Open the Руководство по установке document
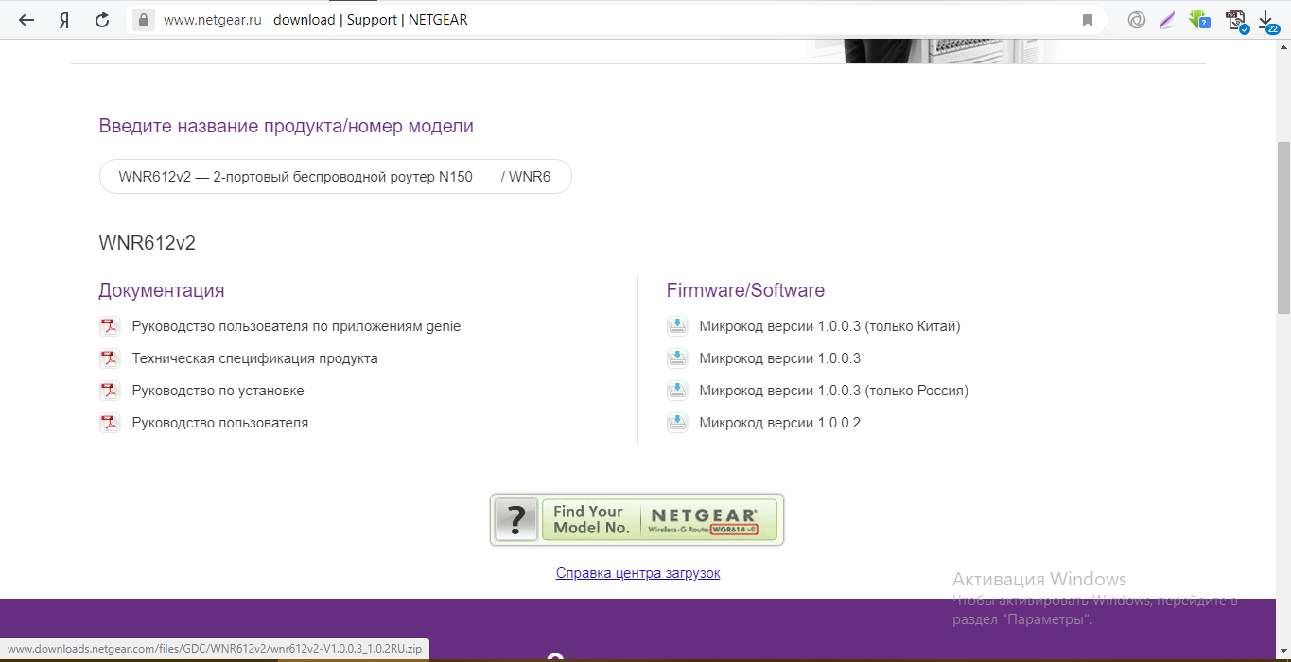 218,391
